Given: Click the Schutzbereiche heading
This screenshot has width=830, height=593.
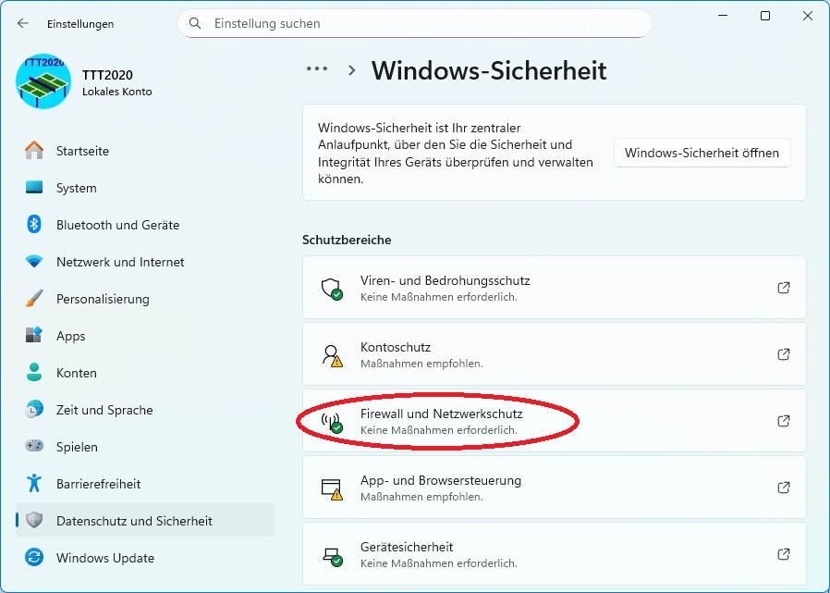Looking at the screenshot, I should pyautogui.click(x=347, y=240).
